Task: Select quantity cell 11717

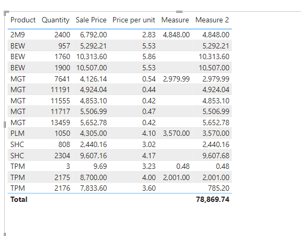Action: [x=60, y=111]
